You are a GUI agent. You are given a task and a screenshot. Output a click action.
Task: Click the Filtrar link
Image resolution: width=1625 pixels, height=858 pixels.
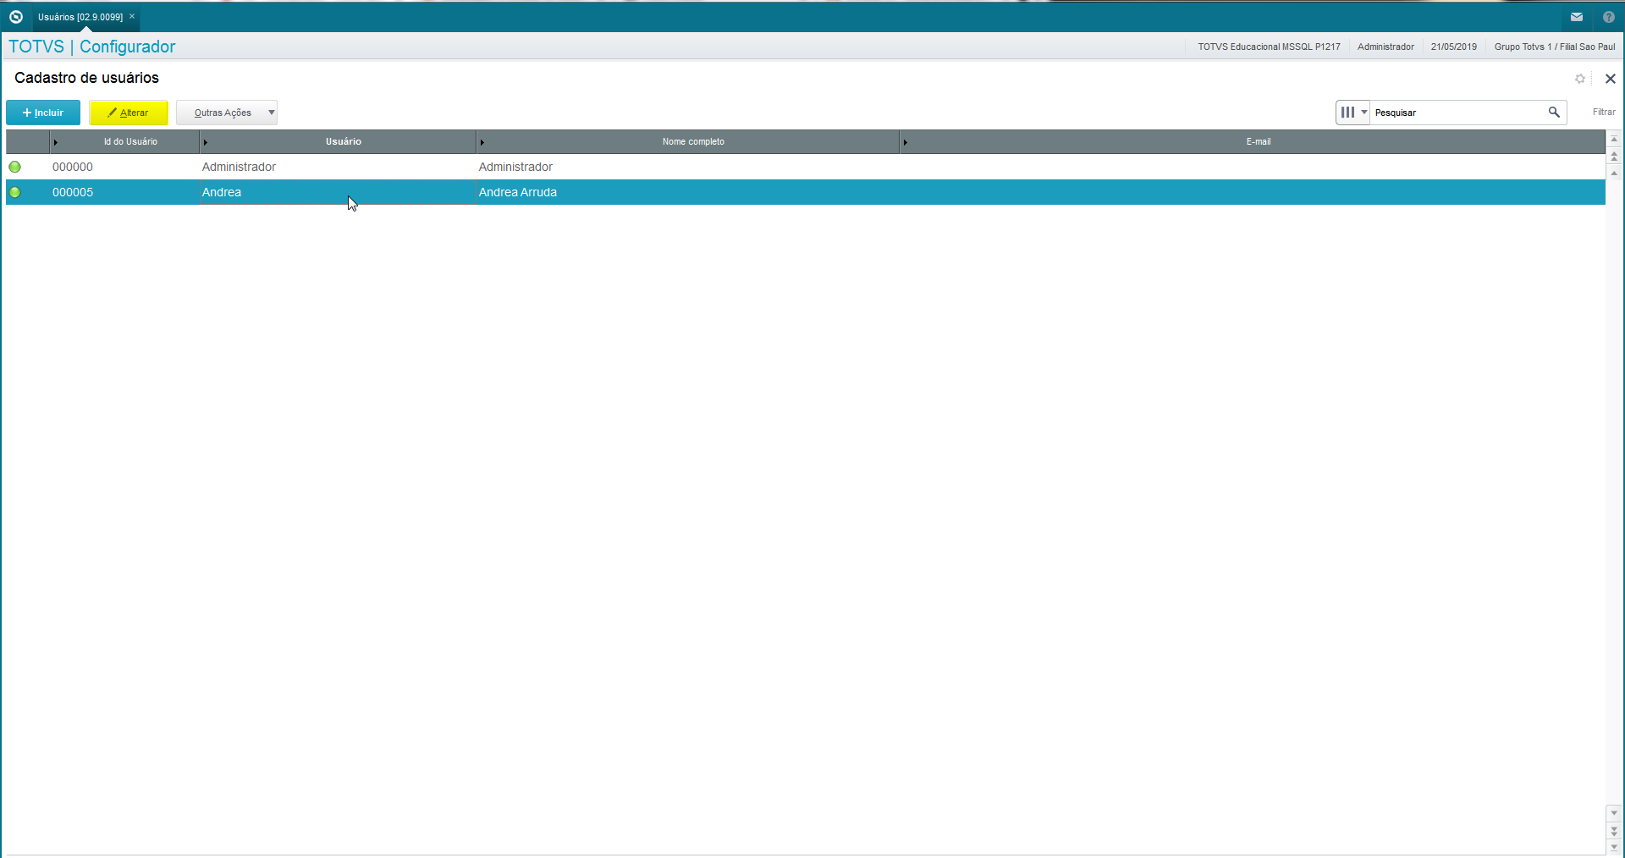(1604, 112)
